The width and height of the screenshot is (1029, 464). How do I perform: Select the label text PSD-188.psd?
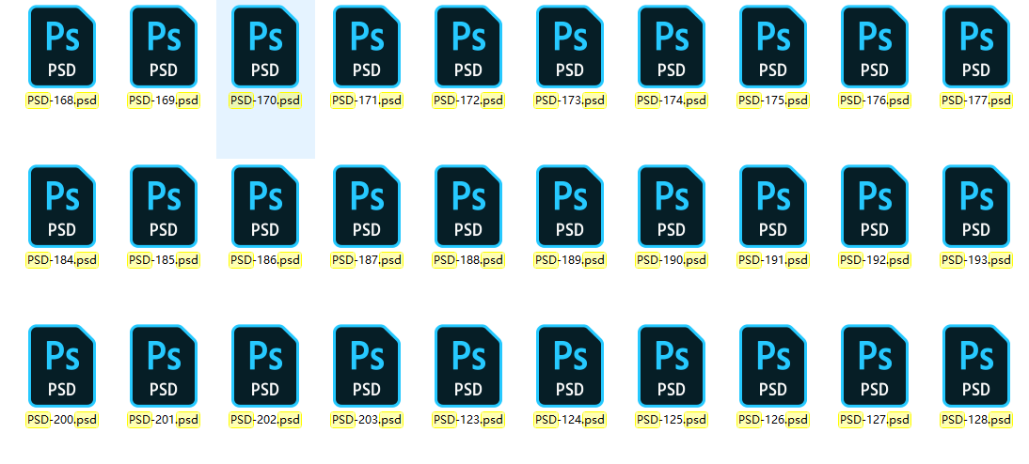pos(468,260)
